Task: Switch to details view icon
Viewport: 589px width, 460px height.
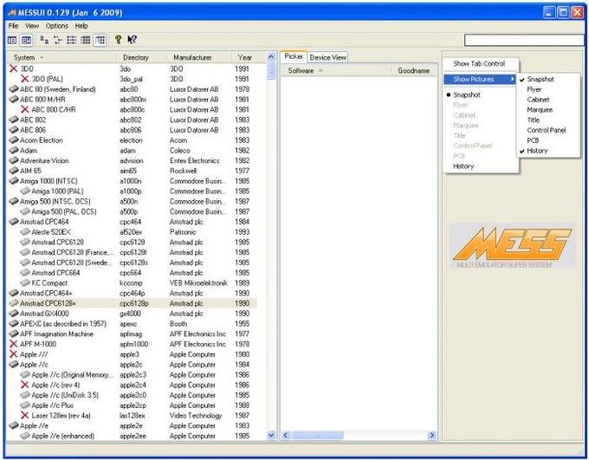Action: click(x=86, y=40)
